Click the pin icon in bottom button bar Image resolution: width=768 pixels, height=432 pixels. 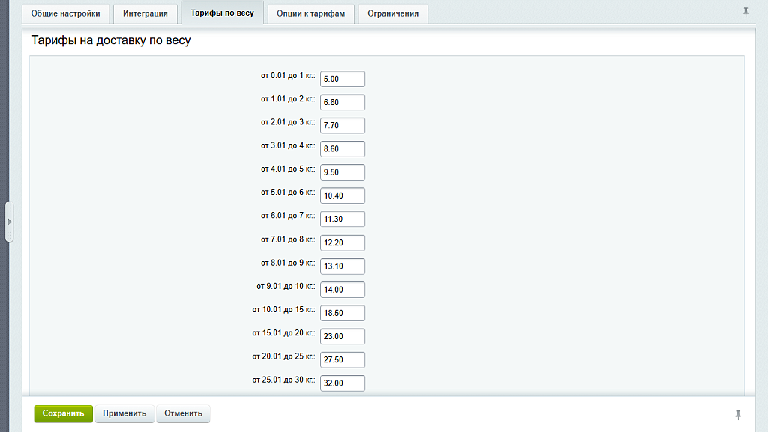738,415
